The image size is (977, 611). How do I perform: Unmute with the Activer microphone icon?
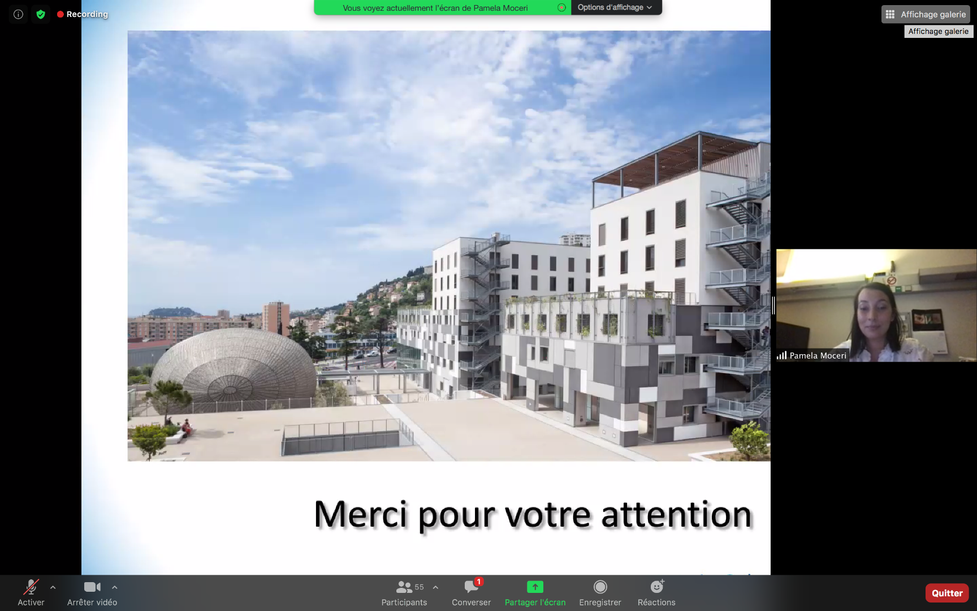pos(31,592)
